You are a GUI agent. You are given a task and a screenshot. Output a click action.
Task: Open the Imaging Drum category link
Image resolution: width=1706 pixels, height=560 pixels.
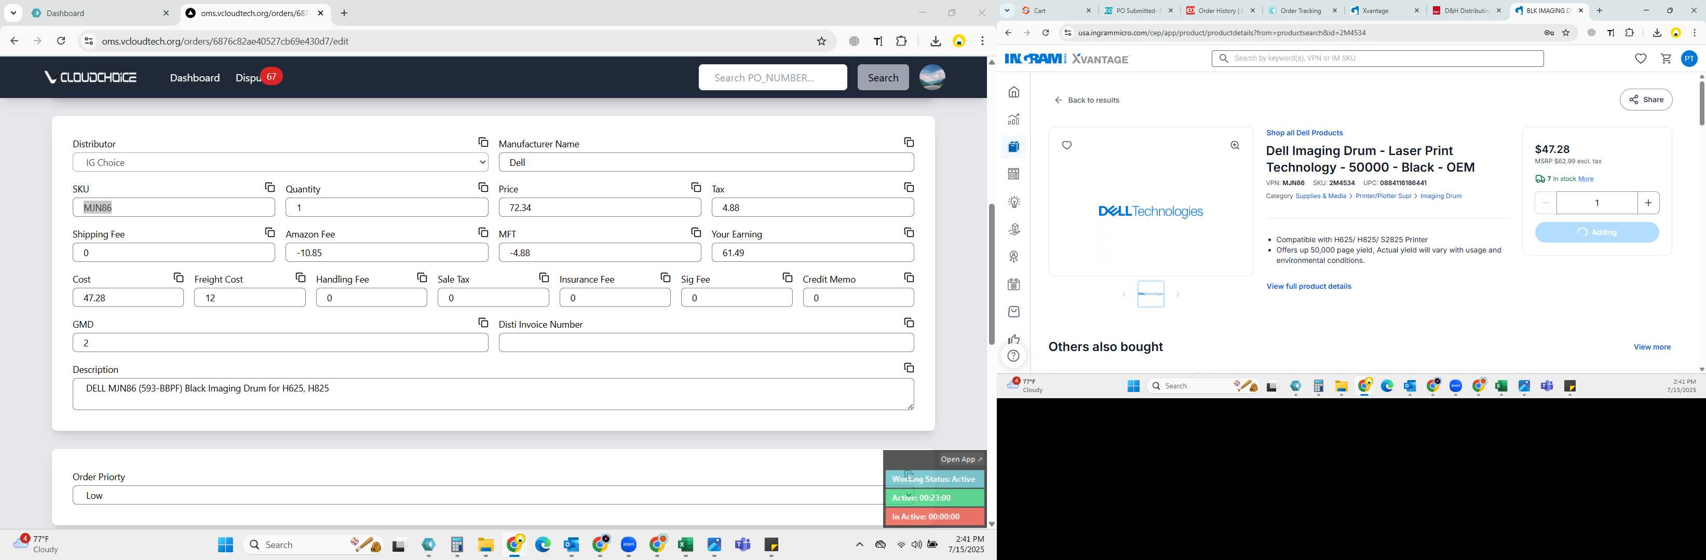tap(1440, 195)
